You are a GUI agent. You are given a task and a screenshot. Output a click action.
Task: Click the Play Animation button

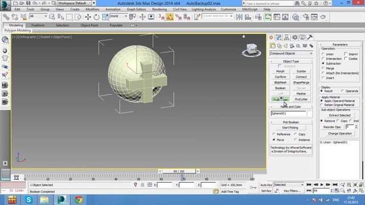[x=322, y=184]
